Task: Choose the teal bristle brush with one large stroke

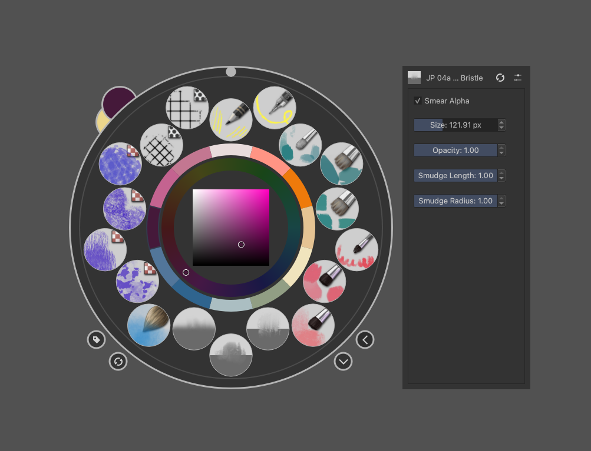Action: pos(342,163)
